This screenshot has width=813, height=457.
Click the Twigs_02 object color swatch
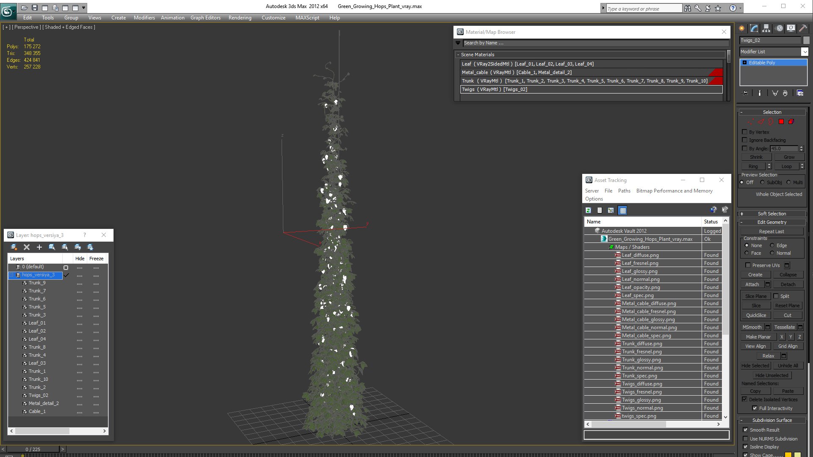point(806,40)
